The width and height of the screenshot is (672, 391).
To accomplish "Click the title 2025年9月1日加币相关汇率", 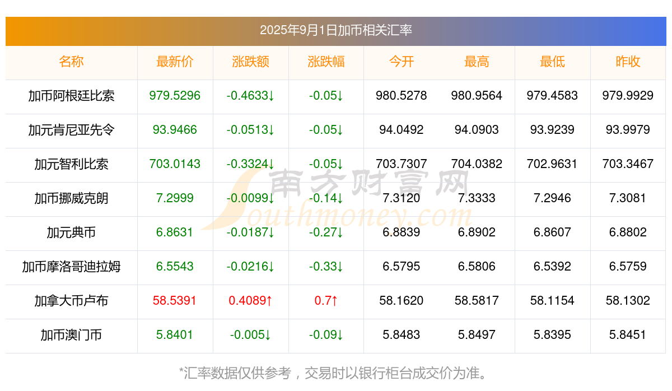I will 336,30.
